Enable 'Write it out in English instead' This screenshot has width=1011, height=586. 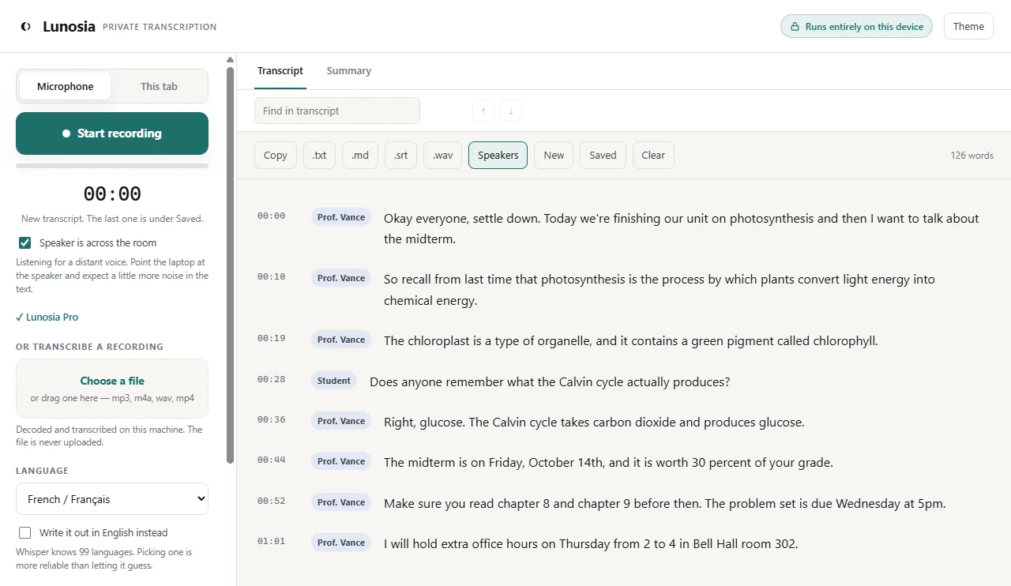point(25,532)
